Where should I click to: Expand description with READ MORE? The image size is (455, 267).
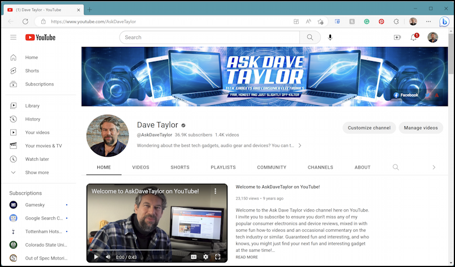[247, 257]
